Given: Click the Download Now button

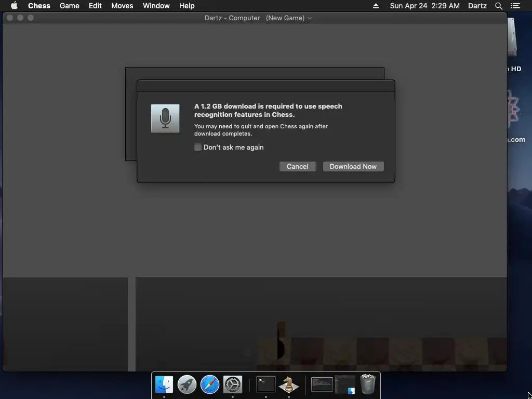Looking at the screenshot, I should pyautogui.click(x=353, y=167).
